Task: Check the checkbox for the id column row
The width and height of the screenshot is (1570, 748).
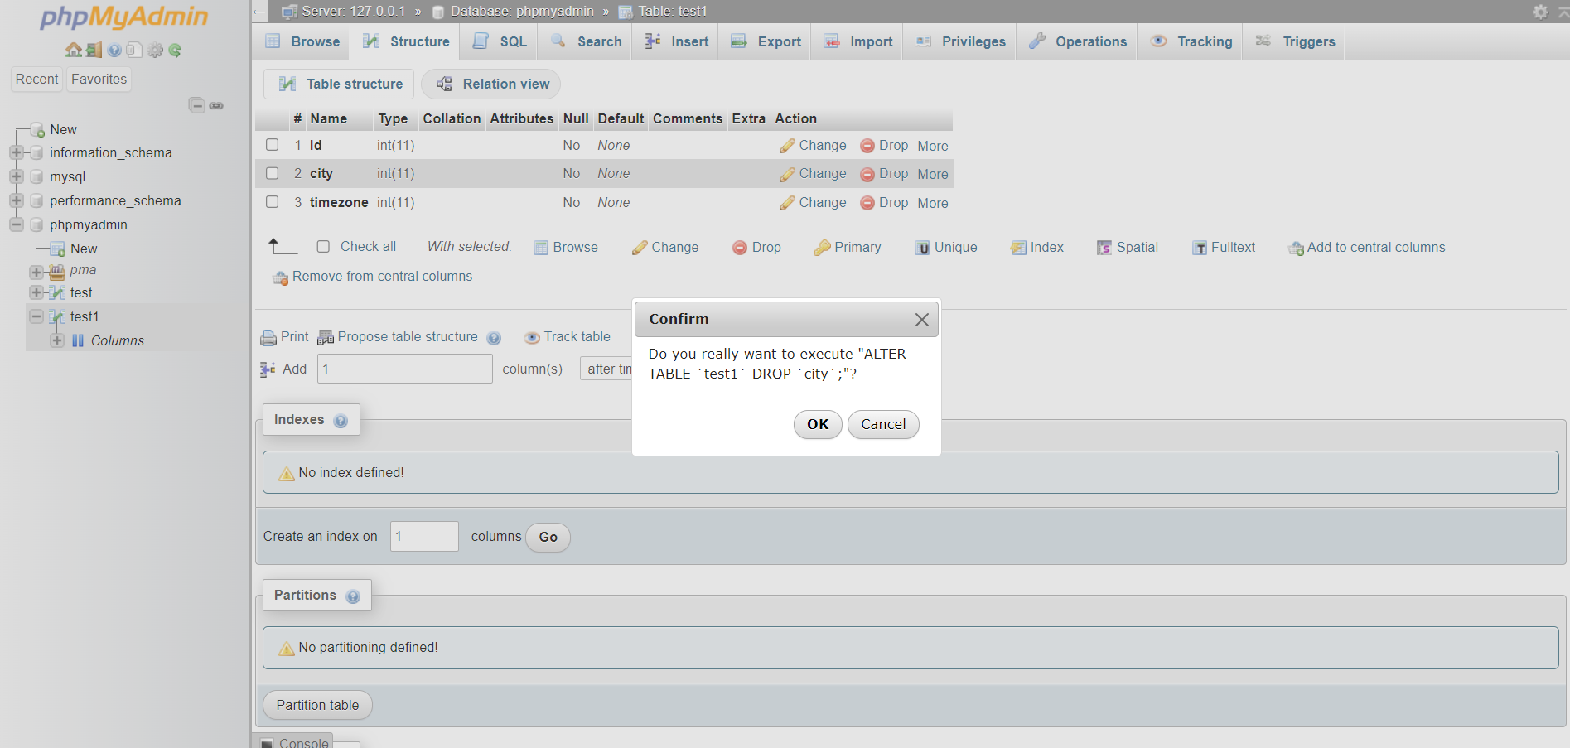Action: click(x=272, y=145)
